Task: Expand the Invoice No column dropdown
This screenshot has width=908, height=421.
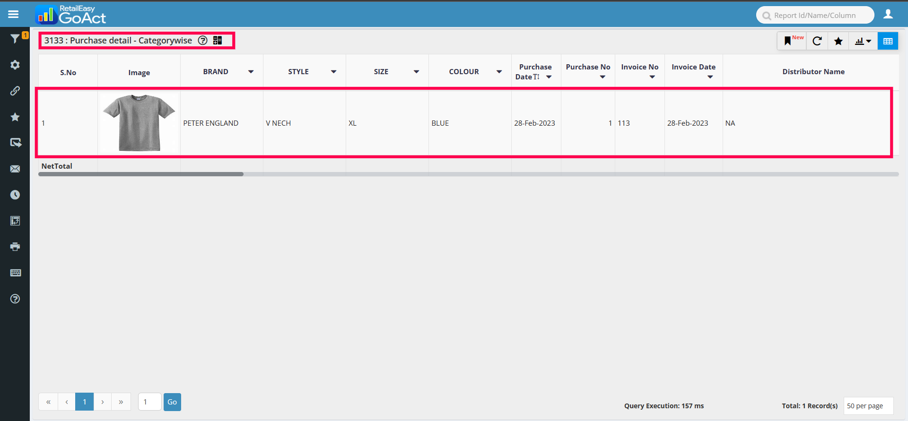Action: 652,77
